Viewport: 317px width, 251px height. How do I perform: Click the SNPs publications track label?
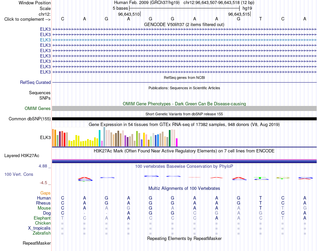pos(45,98)
